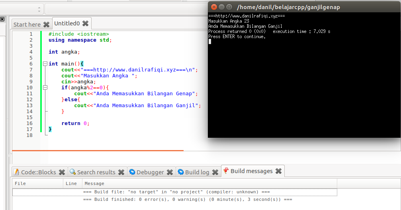The height and width of the screenshot is (210, 401).
Task: Click the Line column header
Action: point(72,183)
